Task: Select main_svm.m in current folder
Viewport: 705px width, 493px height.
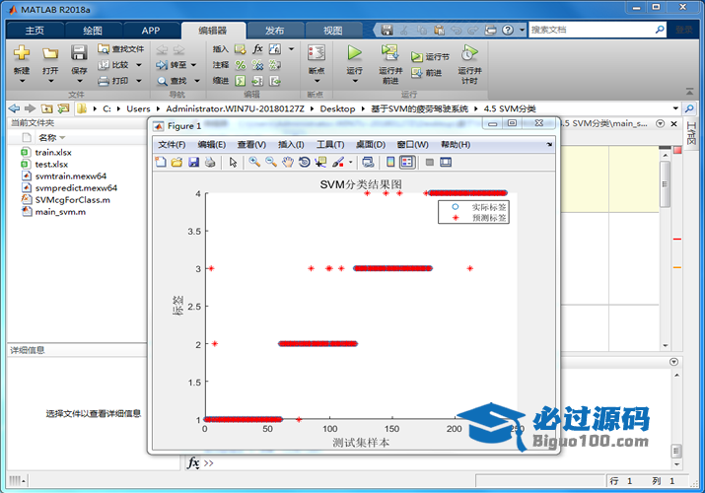Action: tap(60, 212)
